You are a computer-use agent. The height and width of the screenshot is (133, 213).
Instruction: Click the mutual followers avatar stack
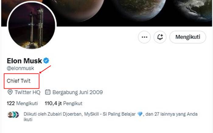point(13,114)
